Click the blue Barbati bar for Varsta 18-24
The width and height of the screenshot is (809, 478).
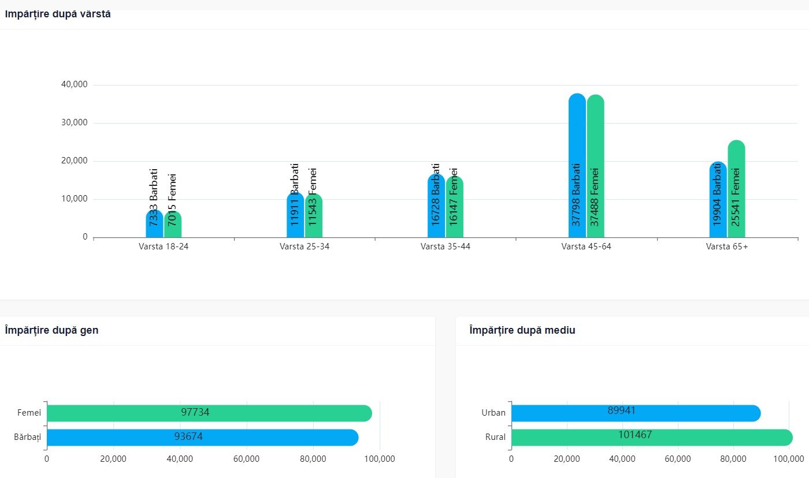point(154,224)
